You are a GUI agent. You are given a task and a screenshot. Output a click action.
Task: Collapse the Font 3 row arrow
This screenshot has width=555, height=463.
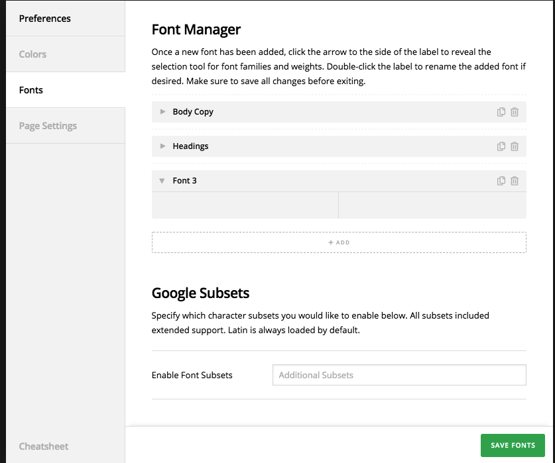(162, 181)
